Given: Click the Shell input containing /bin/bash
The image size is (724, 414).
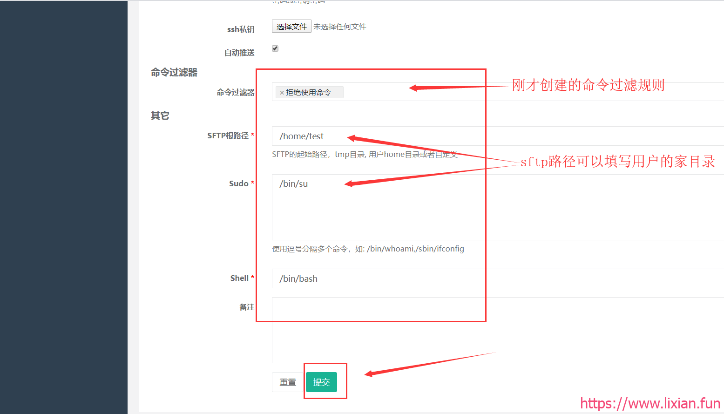Looking at the screenshot, I should [498, 278].
